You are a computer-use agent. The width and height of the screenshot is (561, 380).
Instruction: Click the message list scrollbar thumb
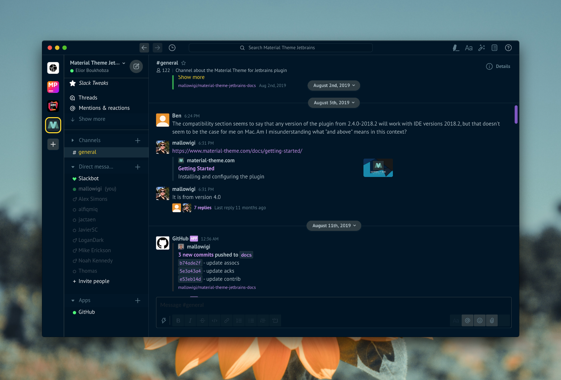[x=516, y=115]
